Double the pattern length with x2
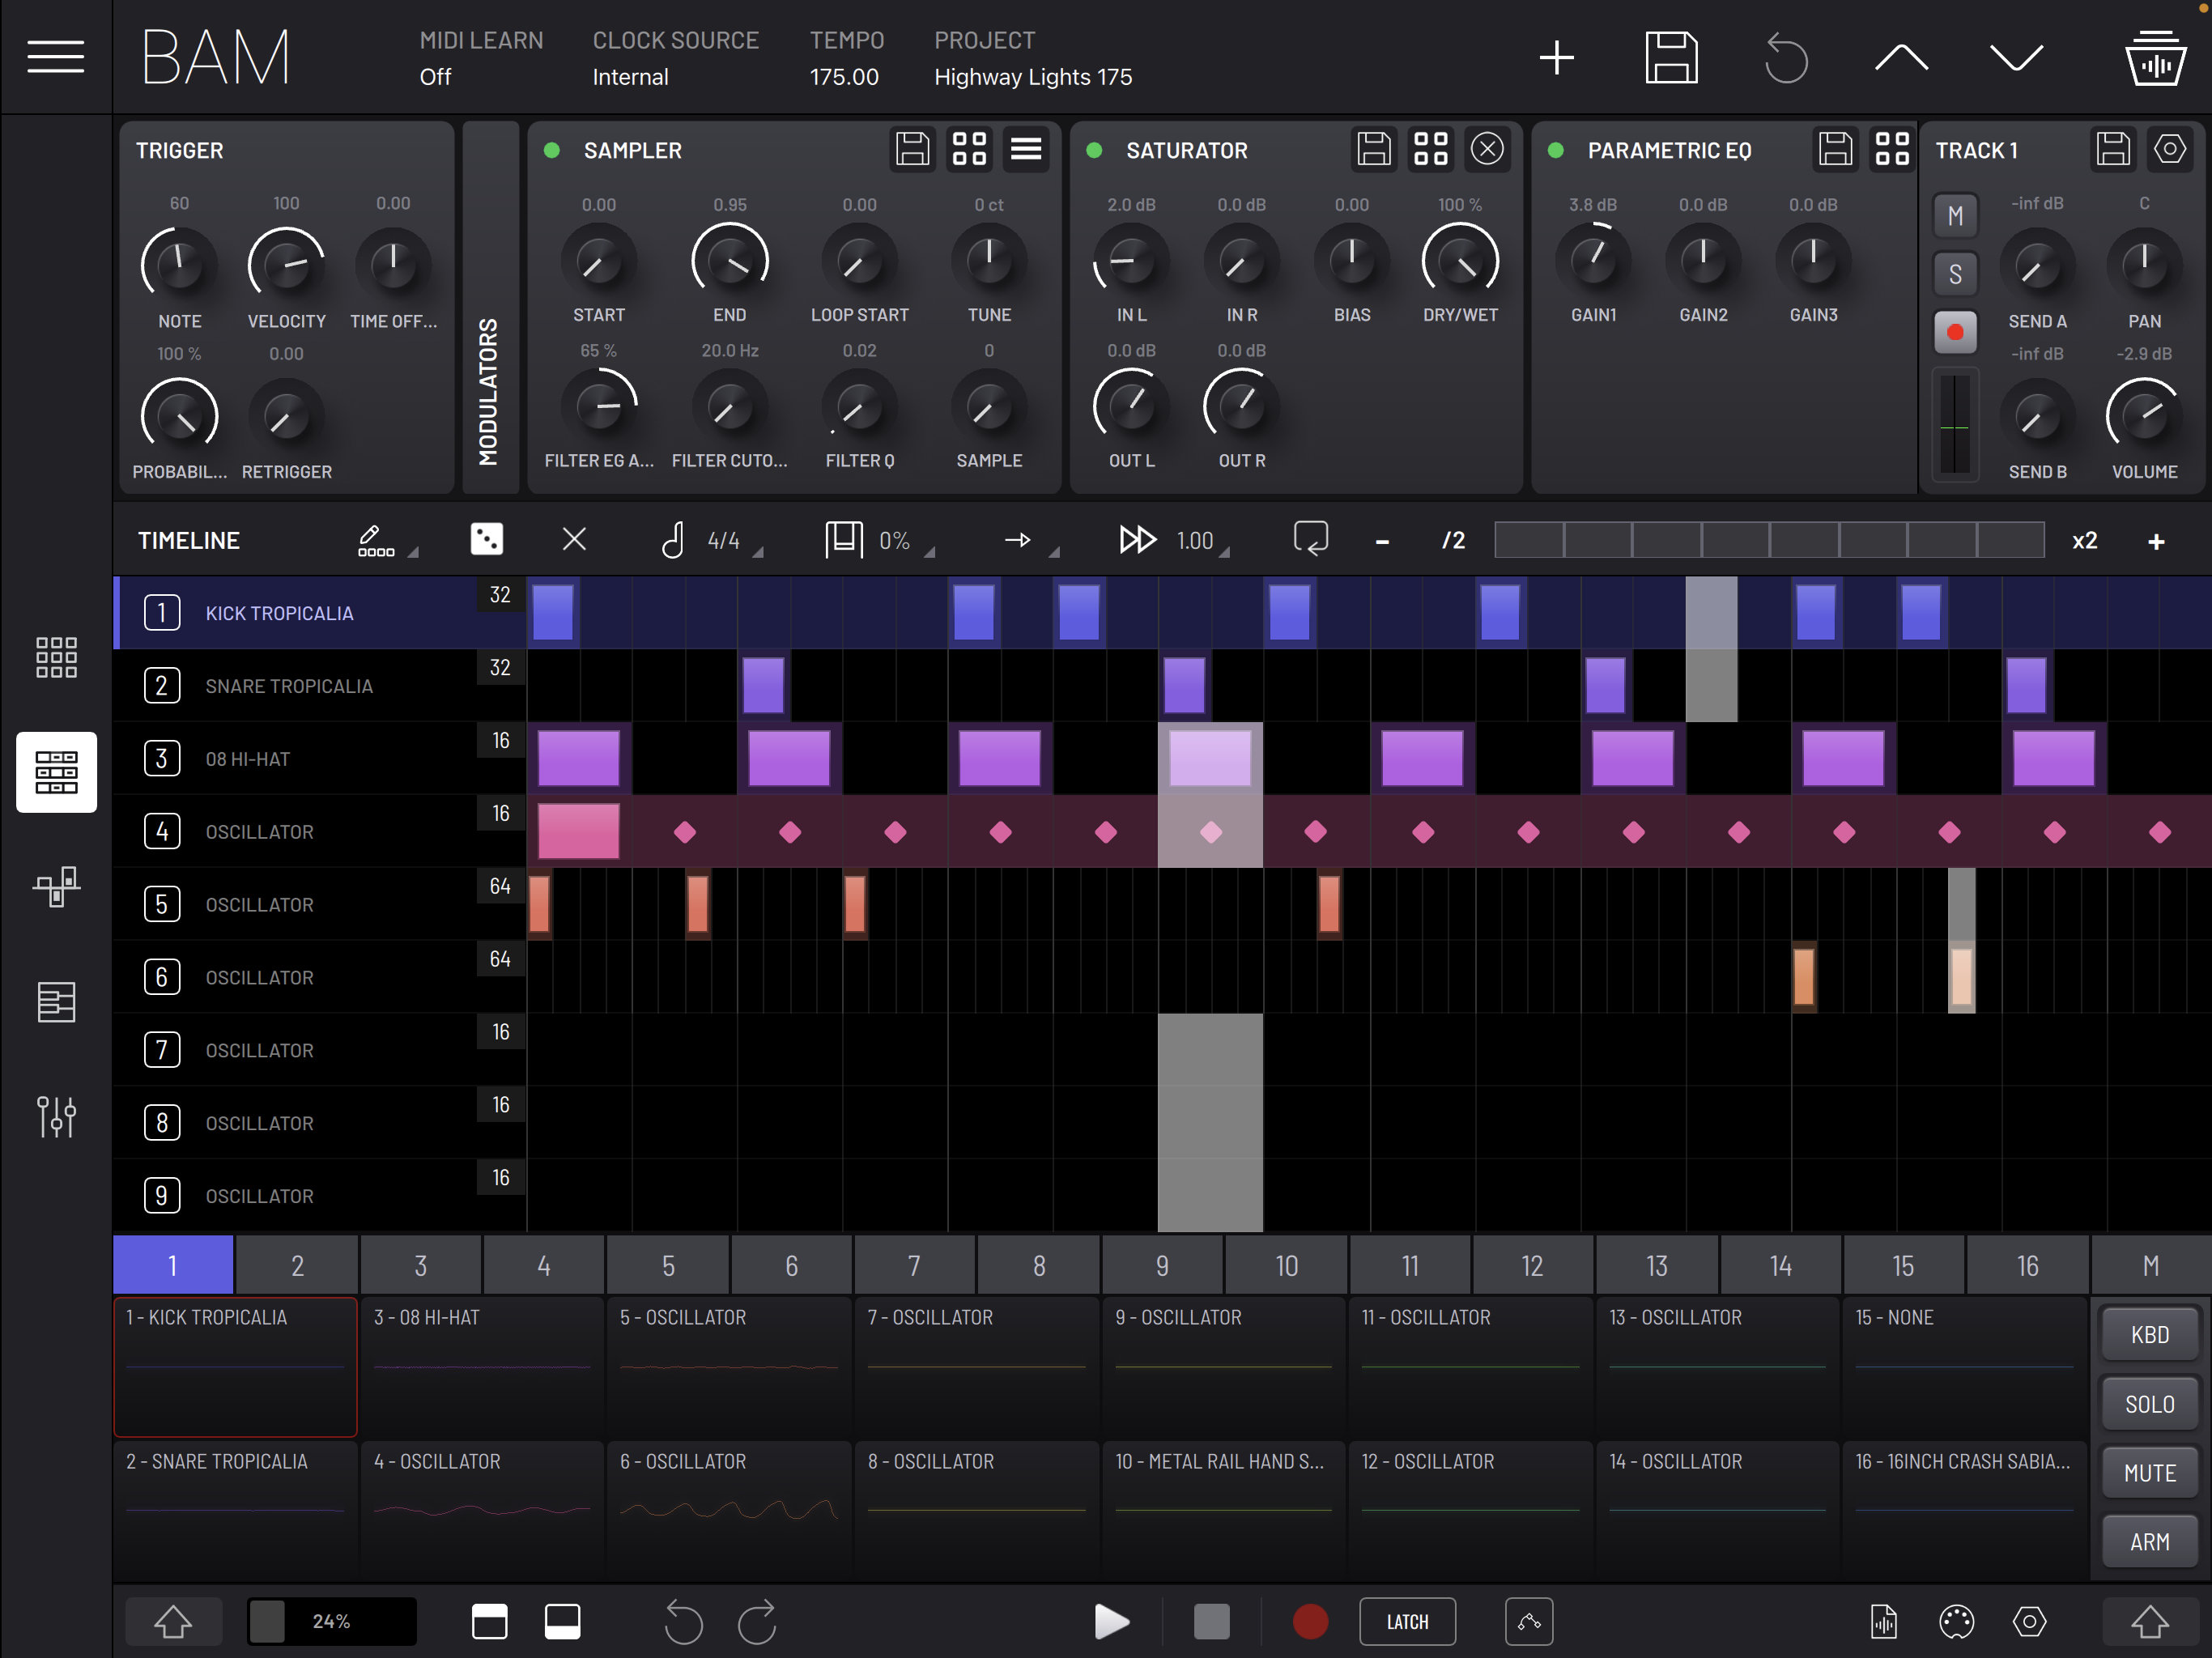The image size is (2212, 1658). tap(2084, 540)
